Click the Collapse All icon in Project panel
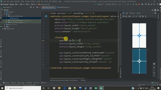 click(34, 7)
